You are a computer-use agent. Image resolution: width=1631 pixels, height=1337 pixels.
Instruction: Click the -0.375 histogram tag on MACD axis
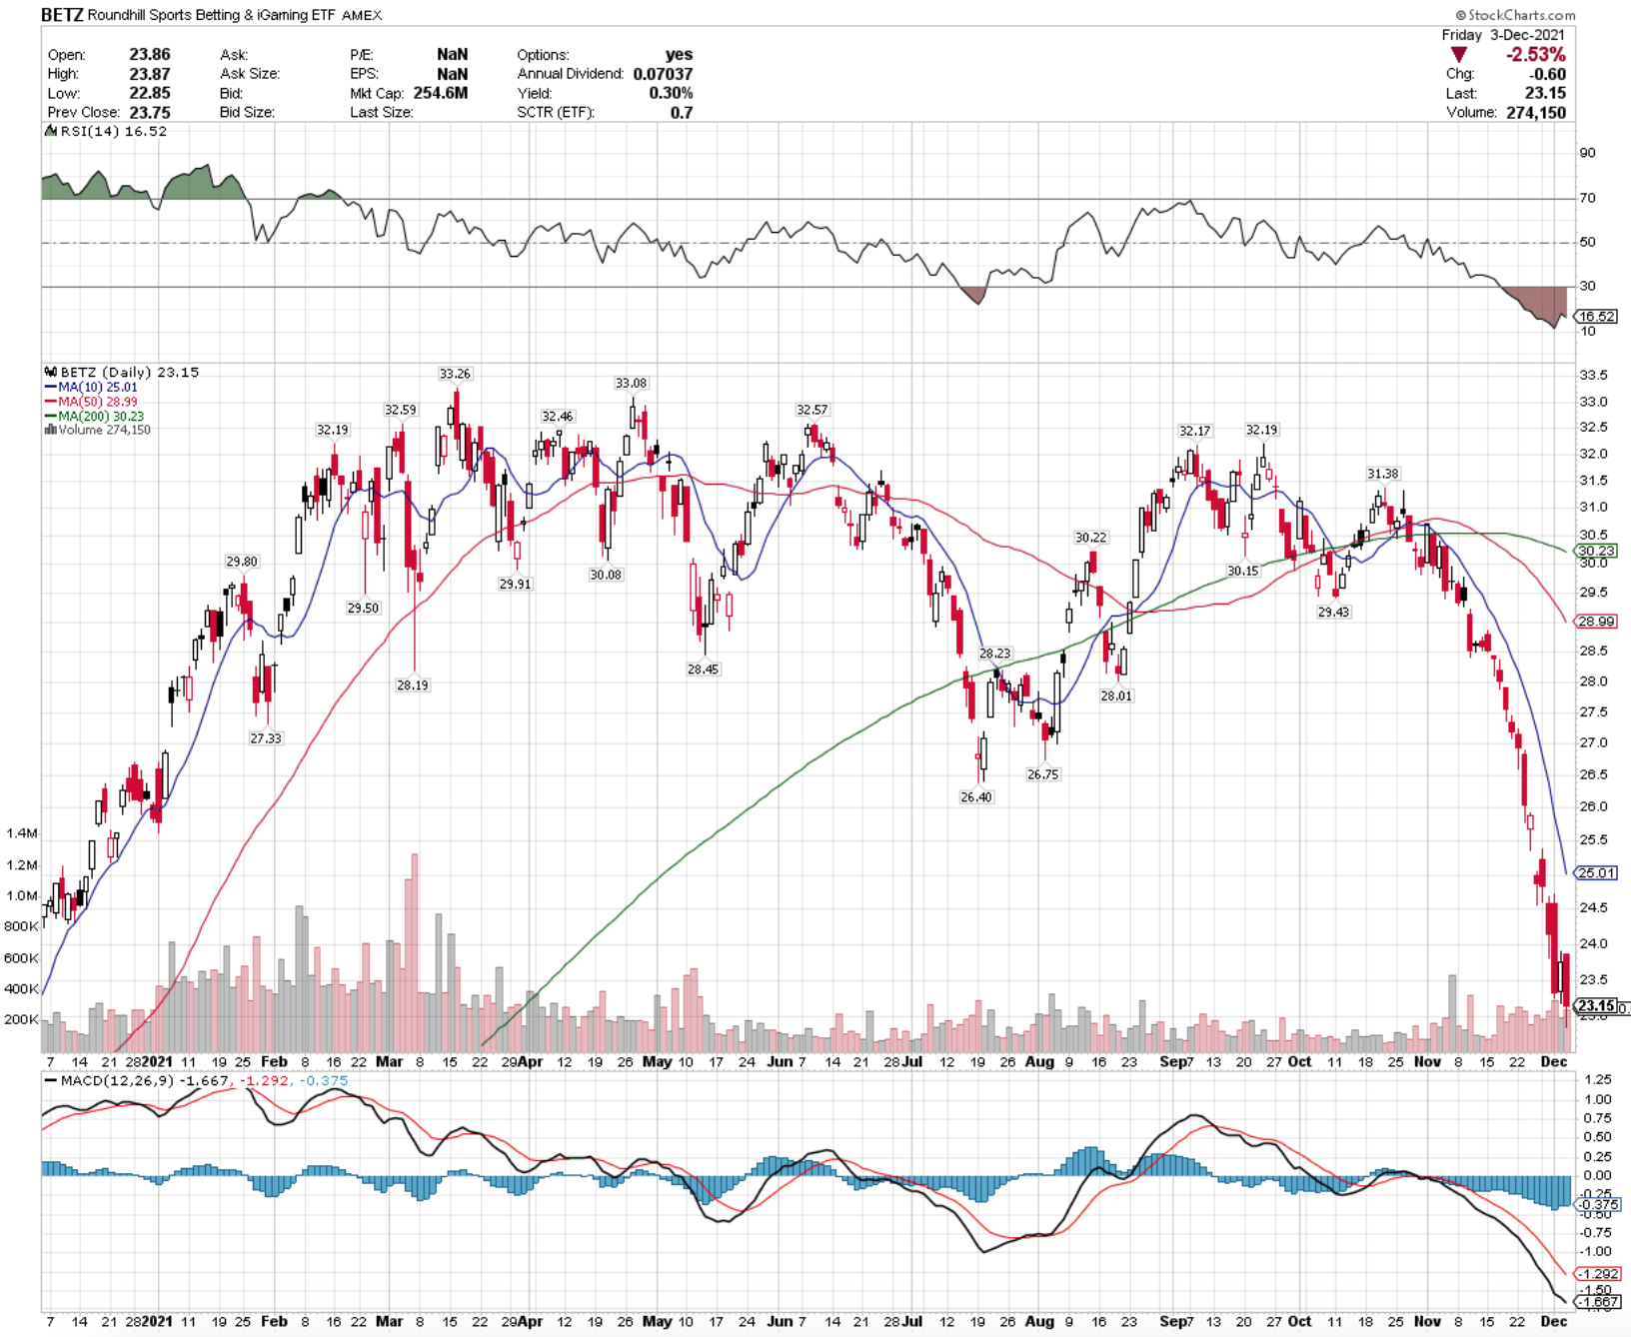[1598, 1205]
